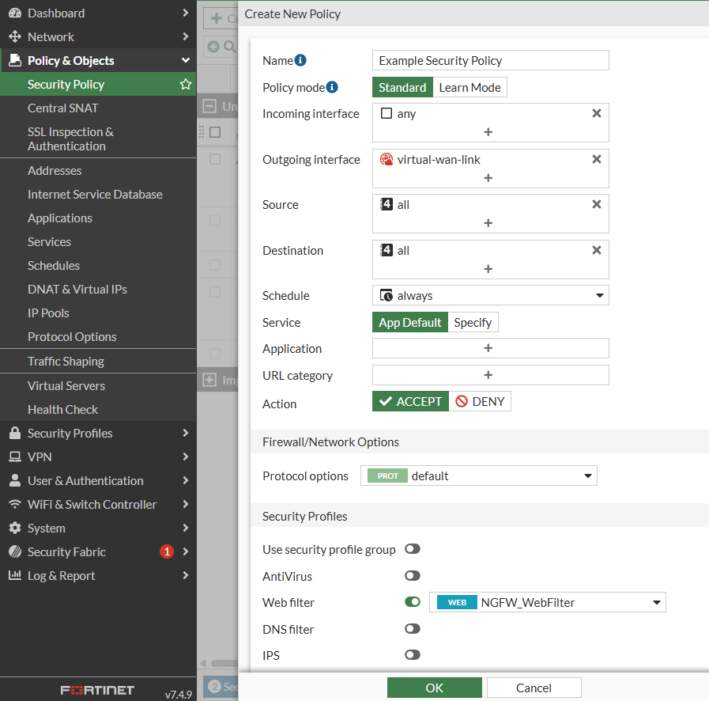Set Action to DENY
Screen dimensions: 709x701
(480, 401)
